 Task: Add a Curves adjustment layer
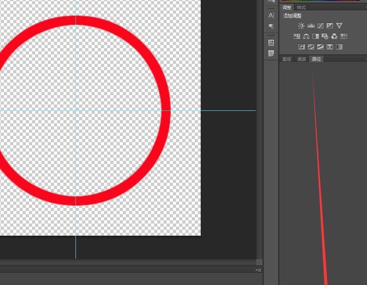pos(320,25)
